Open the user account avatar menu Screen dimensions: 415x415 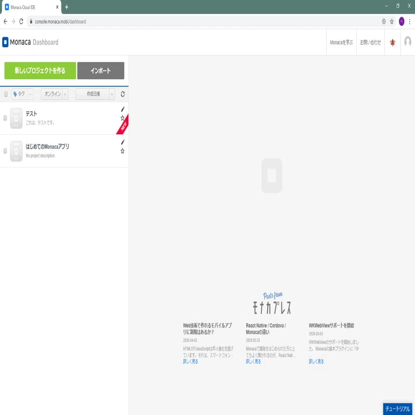pyautogui.click(x=408, y=41)
